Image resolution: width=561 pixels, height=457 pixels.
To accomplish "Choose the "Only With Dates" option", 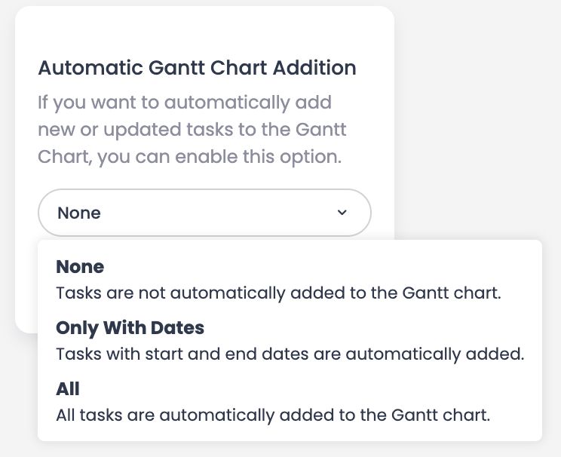I will point(130,328).
